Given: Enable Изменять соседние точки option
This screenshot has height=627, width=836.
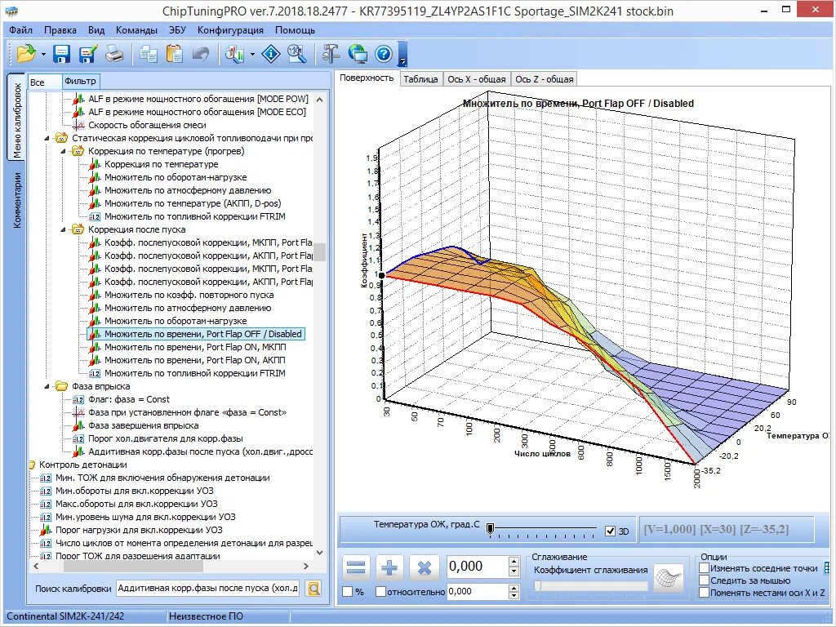Looking at the screenshot, I should click(x=704, y=568).
